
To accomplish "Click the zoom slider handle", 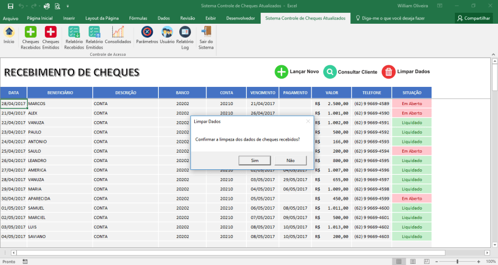I will point(458,262).
